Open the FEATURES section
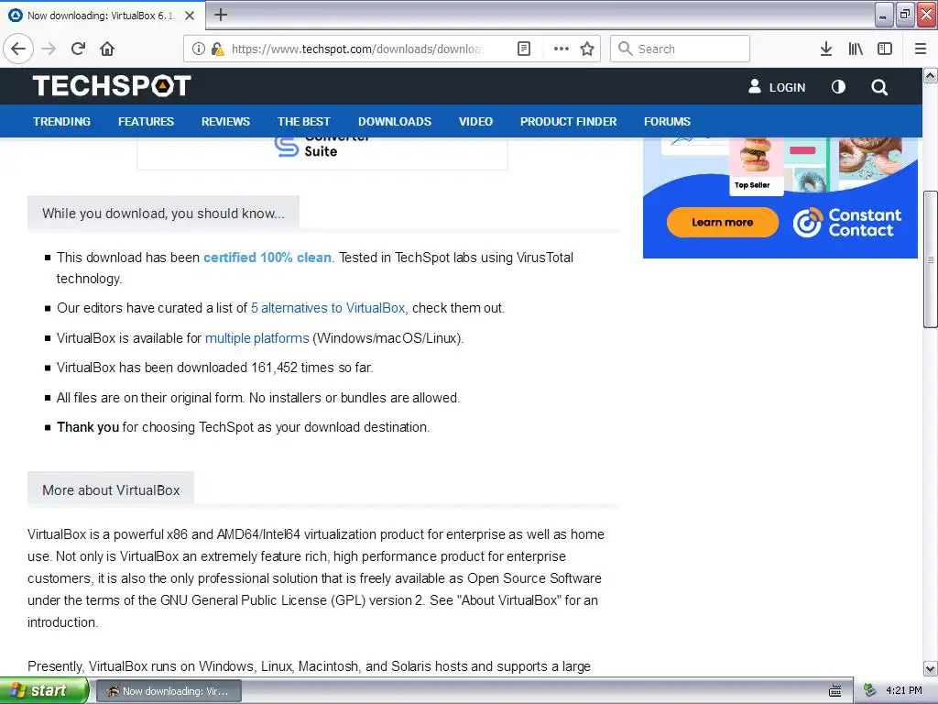The image size is (938, 704). pyautogui.click(x=146, y=122)
